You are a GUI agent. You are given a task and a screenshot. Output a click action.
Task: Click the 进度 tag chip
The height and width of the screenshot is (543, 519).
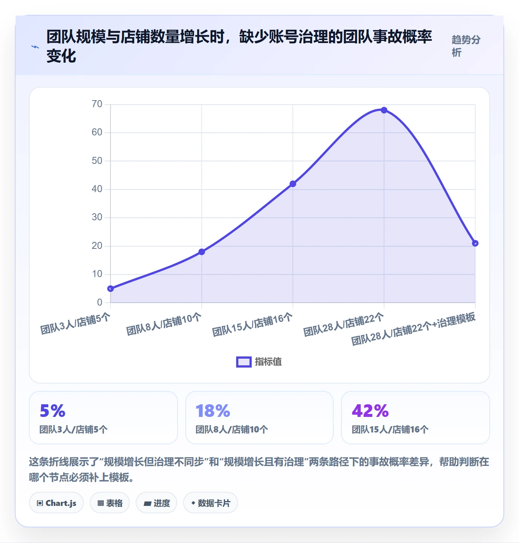pyautogui.click(x=156, y=503)
